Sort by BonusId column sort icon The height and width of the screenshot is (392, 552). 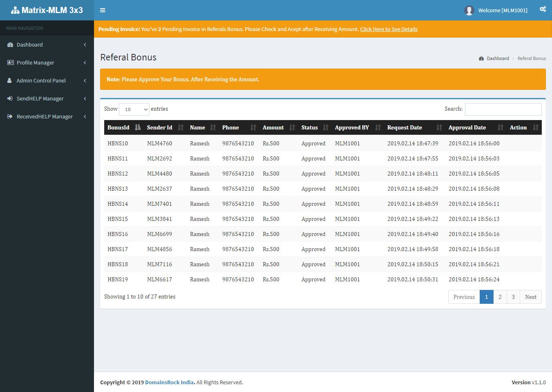point(138,127)
